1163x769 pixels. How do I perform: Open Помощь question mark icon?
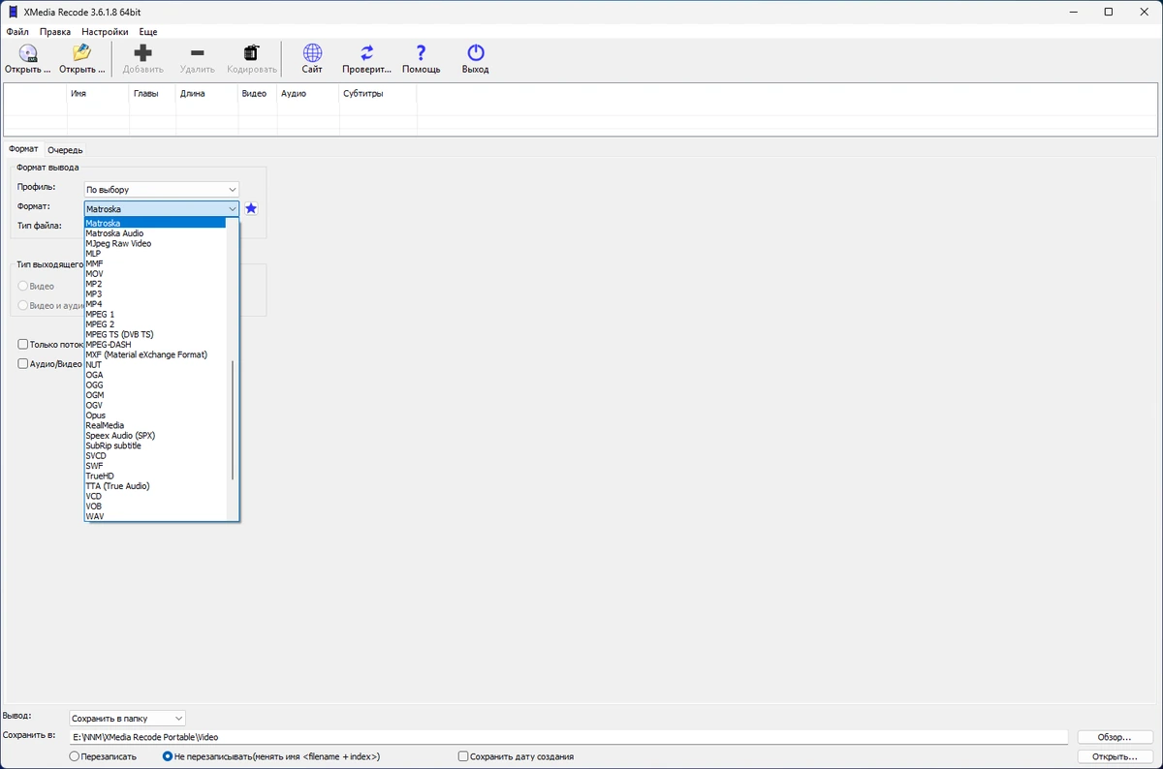[422, 53]
